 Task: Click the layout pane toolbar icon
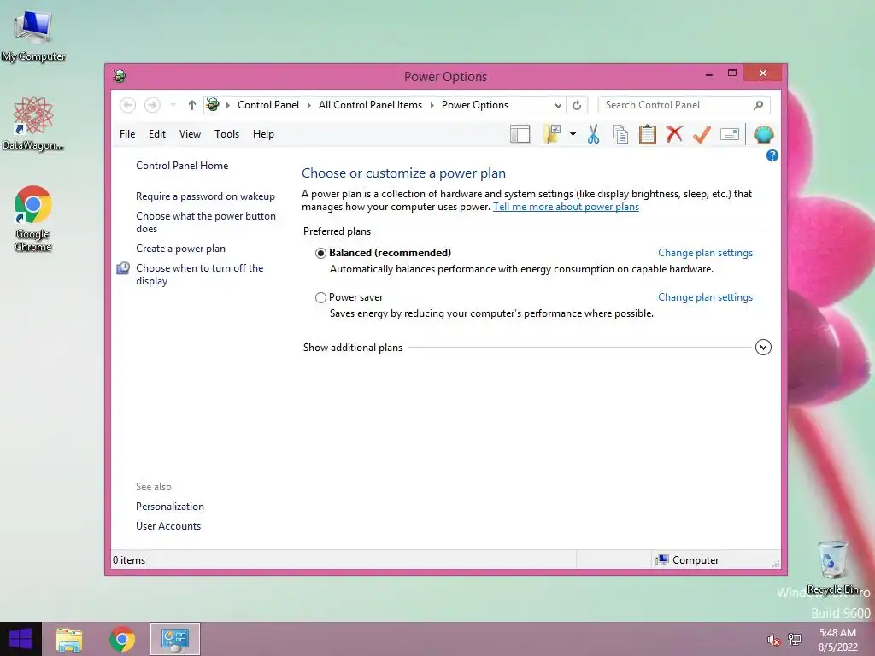pyautogui.click(x=520, y=134)
